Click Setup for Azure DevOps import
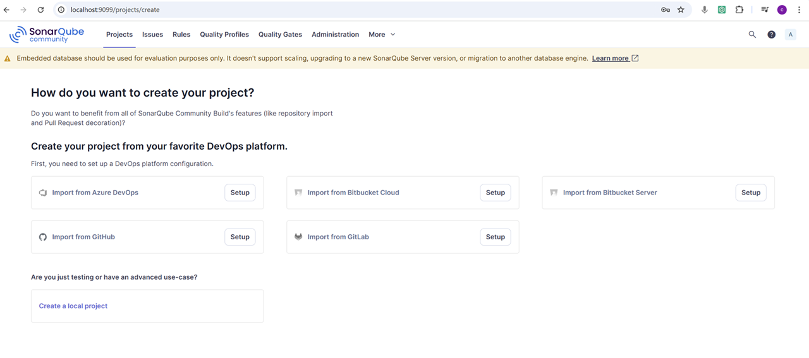 (240, 193)
